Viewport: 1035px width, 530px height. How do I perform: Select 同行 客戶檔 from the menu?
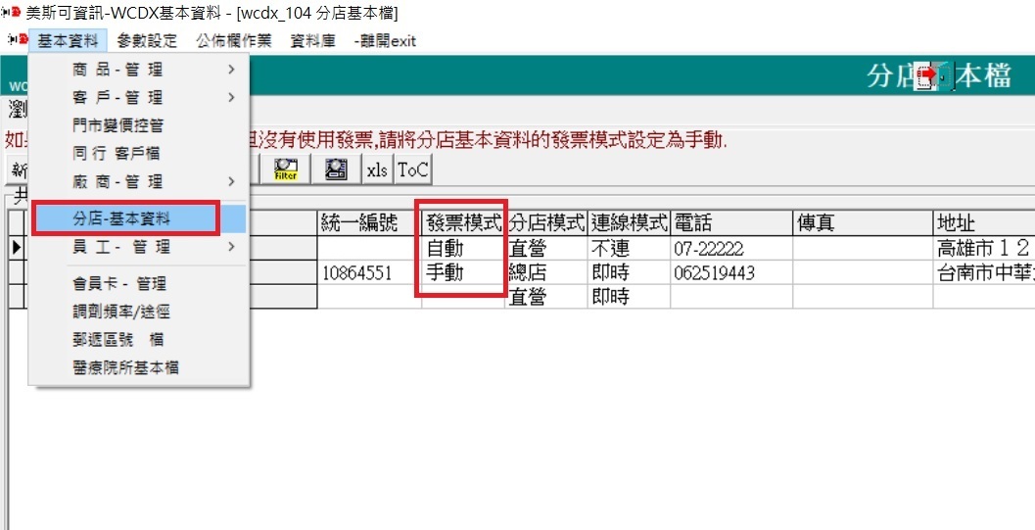point(139,153)
